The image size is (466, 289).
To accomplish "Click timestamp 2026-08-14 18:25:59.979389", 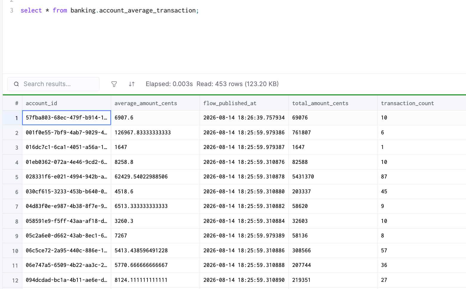I will coord(244,236).
